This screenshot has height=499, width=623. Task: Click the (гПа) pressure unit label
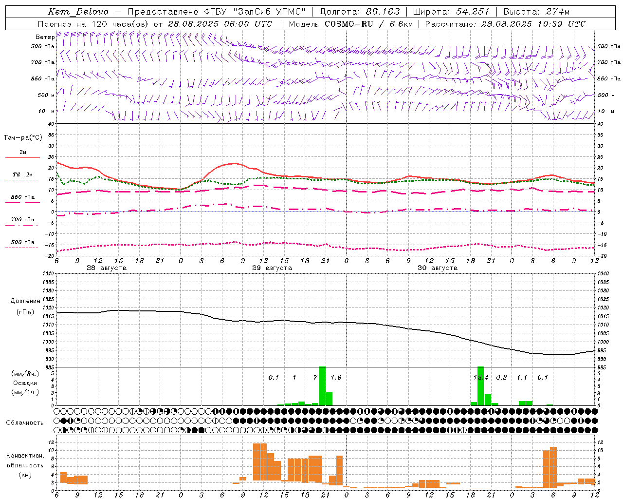pos(25,312)
